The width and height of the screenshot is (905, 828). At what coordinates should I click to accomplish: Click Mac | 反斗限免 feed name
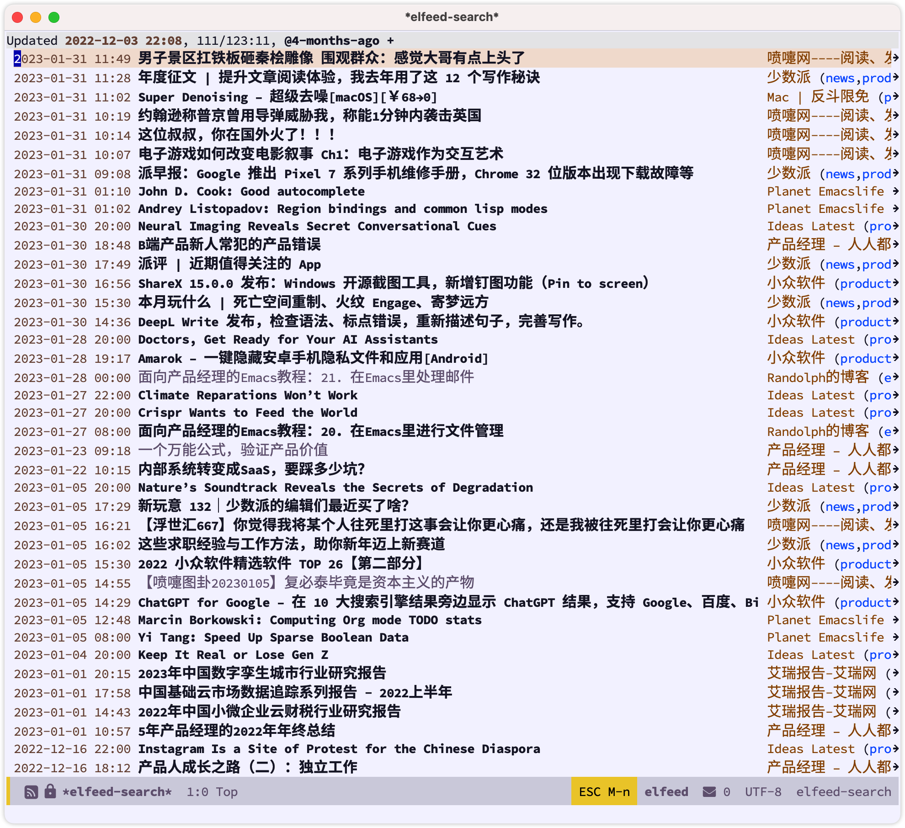point(818,97)
